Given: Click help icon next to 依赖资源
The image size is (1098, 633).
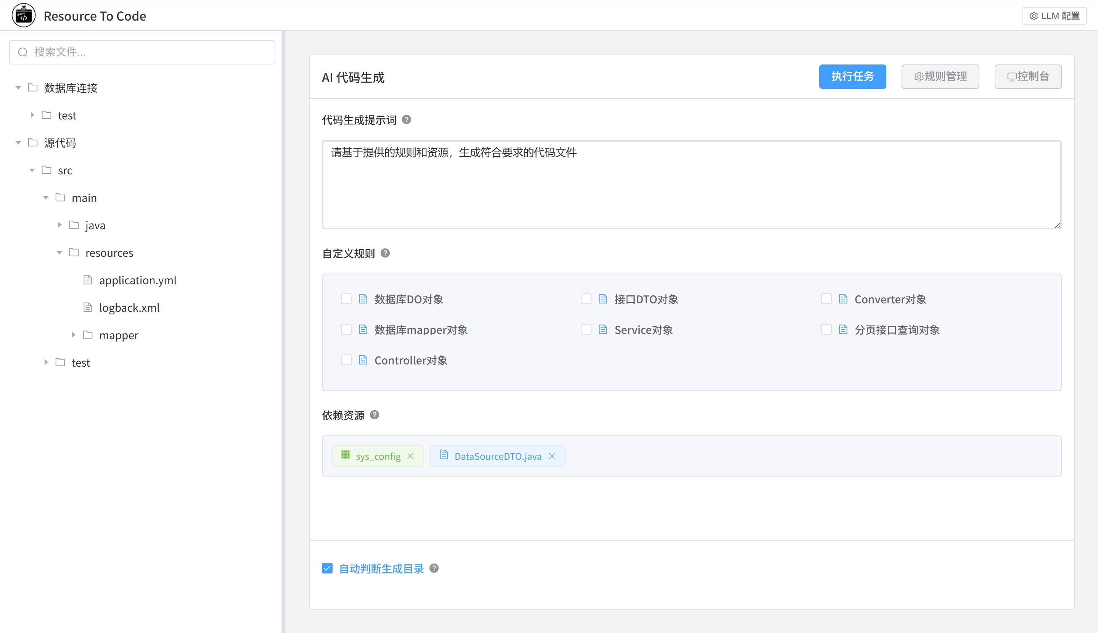Looking at the screenshot, I should pos(375,415).
